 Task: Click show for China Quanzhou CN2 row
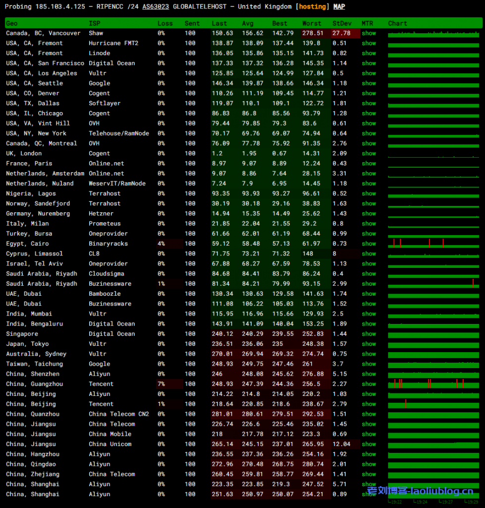click(x=369, y=414)
